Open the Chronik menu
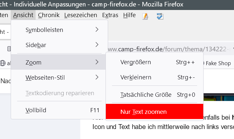 click(x=49, y=15)
